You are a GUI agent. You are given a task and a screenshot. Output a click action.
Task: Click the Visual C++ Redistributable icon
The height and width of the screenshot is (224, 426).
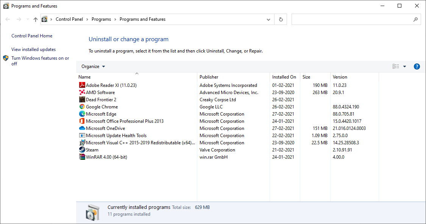click(82, 142)
